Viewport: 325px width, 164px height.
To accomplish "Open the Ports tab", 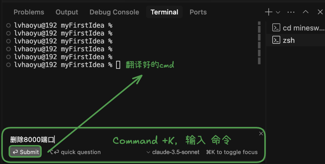I will (x=198, y=12).
